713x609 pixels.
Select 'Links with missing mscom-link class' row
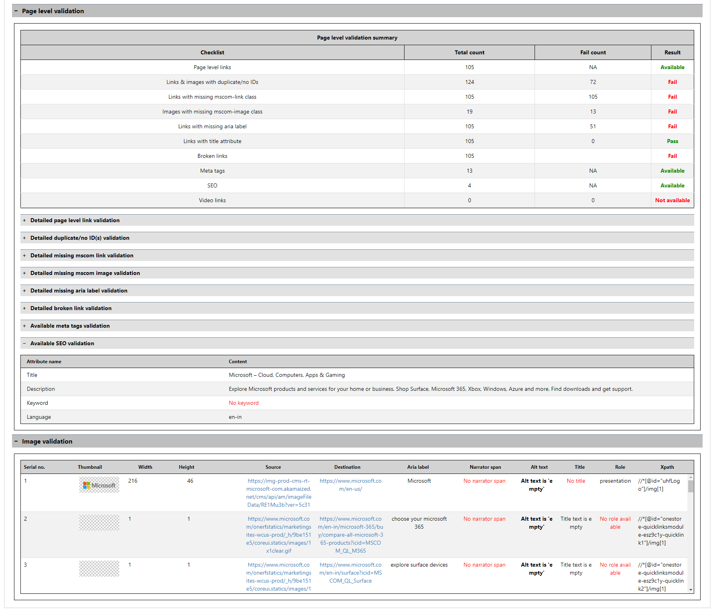pos(357,97)
